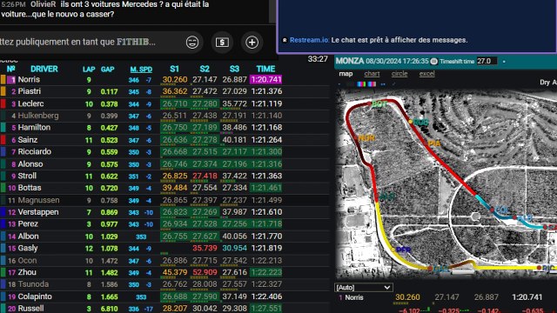Viewport: 557px width, 313px height.
Task: Click Russell's gap value 6.810
Action: [x=109, y=309]
